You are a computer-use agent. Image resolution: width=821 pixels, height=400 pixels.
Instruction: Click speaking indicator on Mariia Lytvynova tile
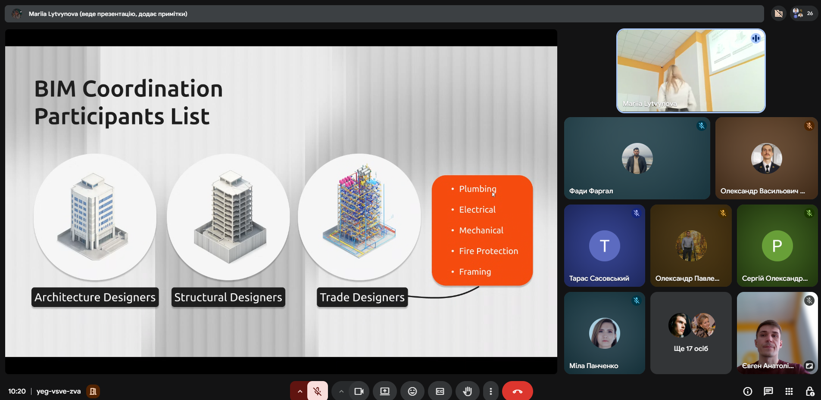[x=756, y=38]
